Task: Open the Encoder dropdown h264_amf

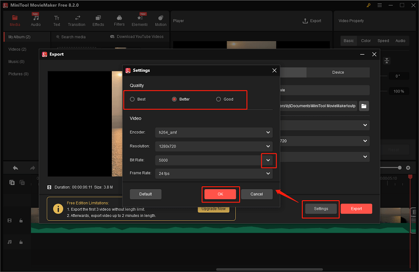Action: click(x=214, y=132)
